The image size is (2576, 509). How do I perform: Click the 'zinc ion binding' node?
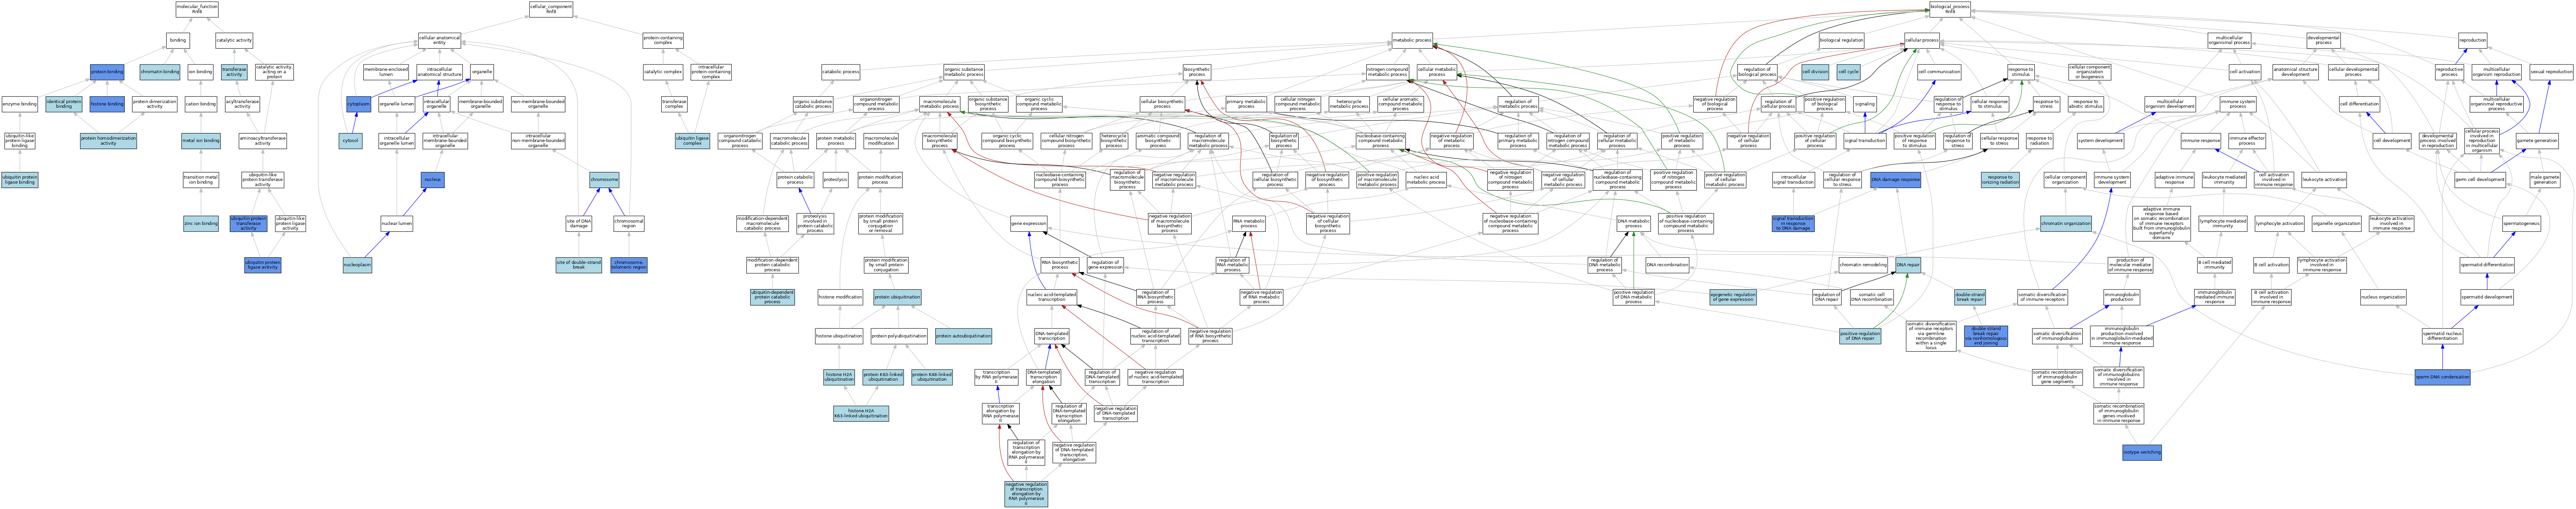coord(201,223)
